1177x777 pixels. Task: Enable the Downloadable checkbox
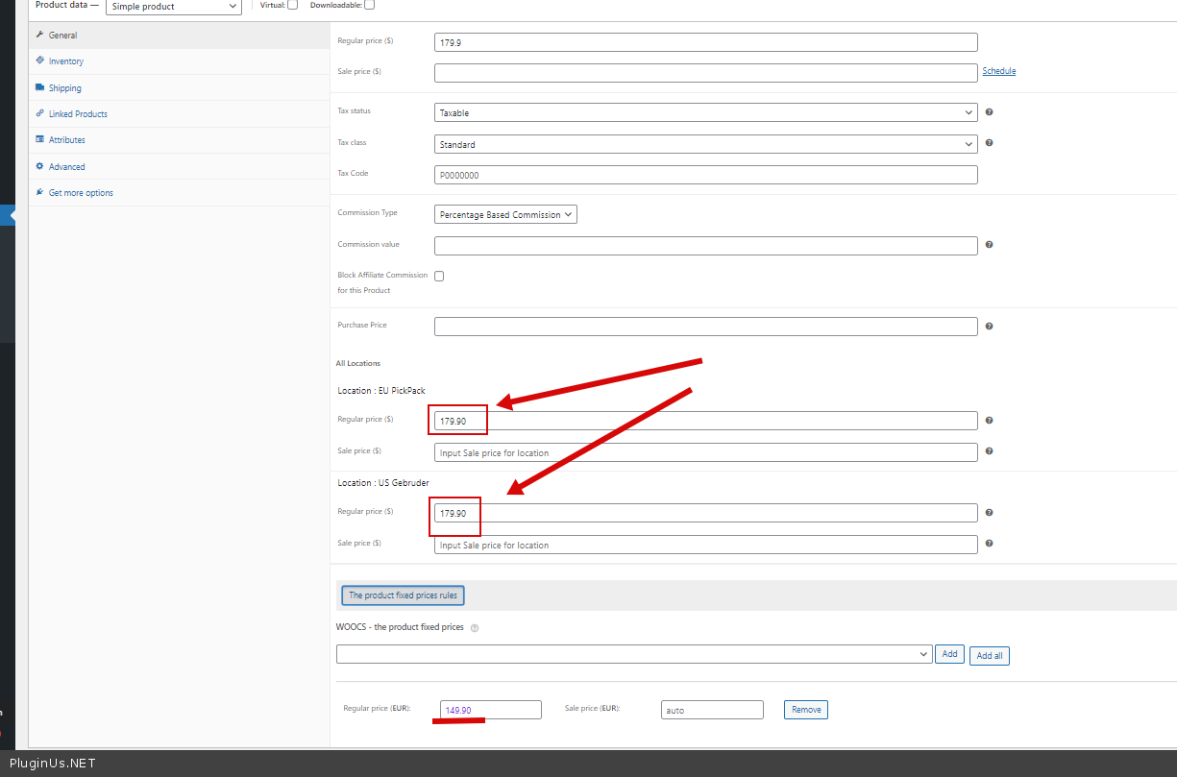tap(369, 5)
